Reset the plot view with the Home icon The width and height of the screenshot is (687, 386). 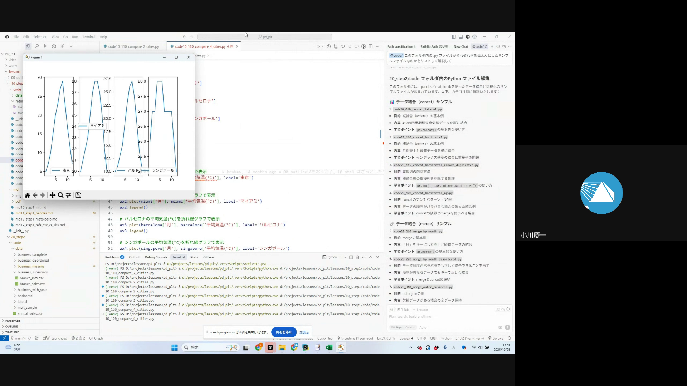pos(27,195)
